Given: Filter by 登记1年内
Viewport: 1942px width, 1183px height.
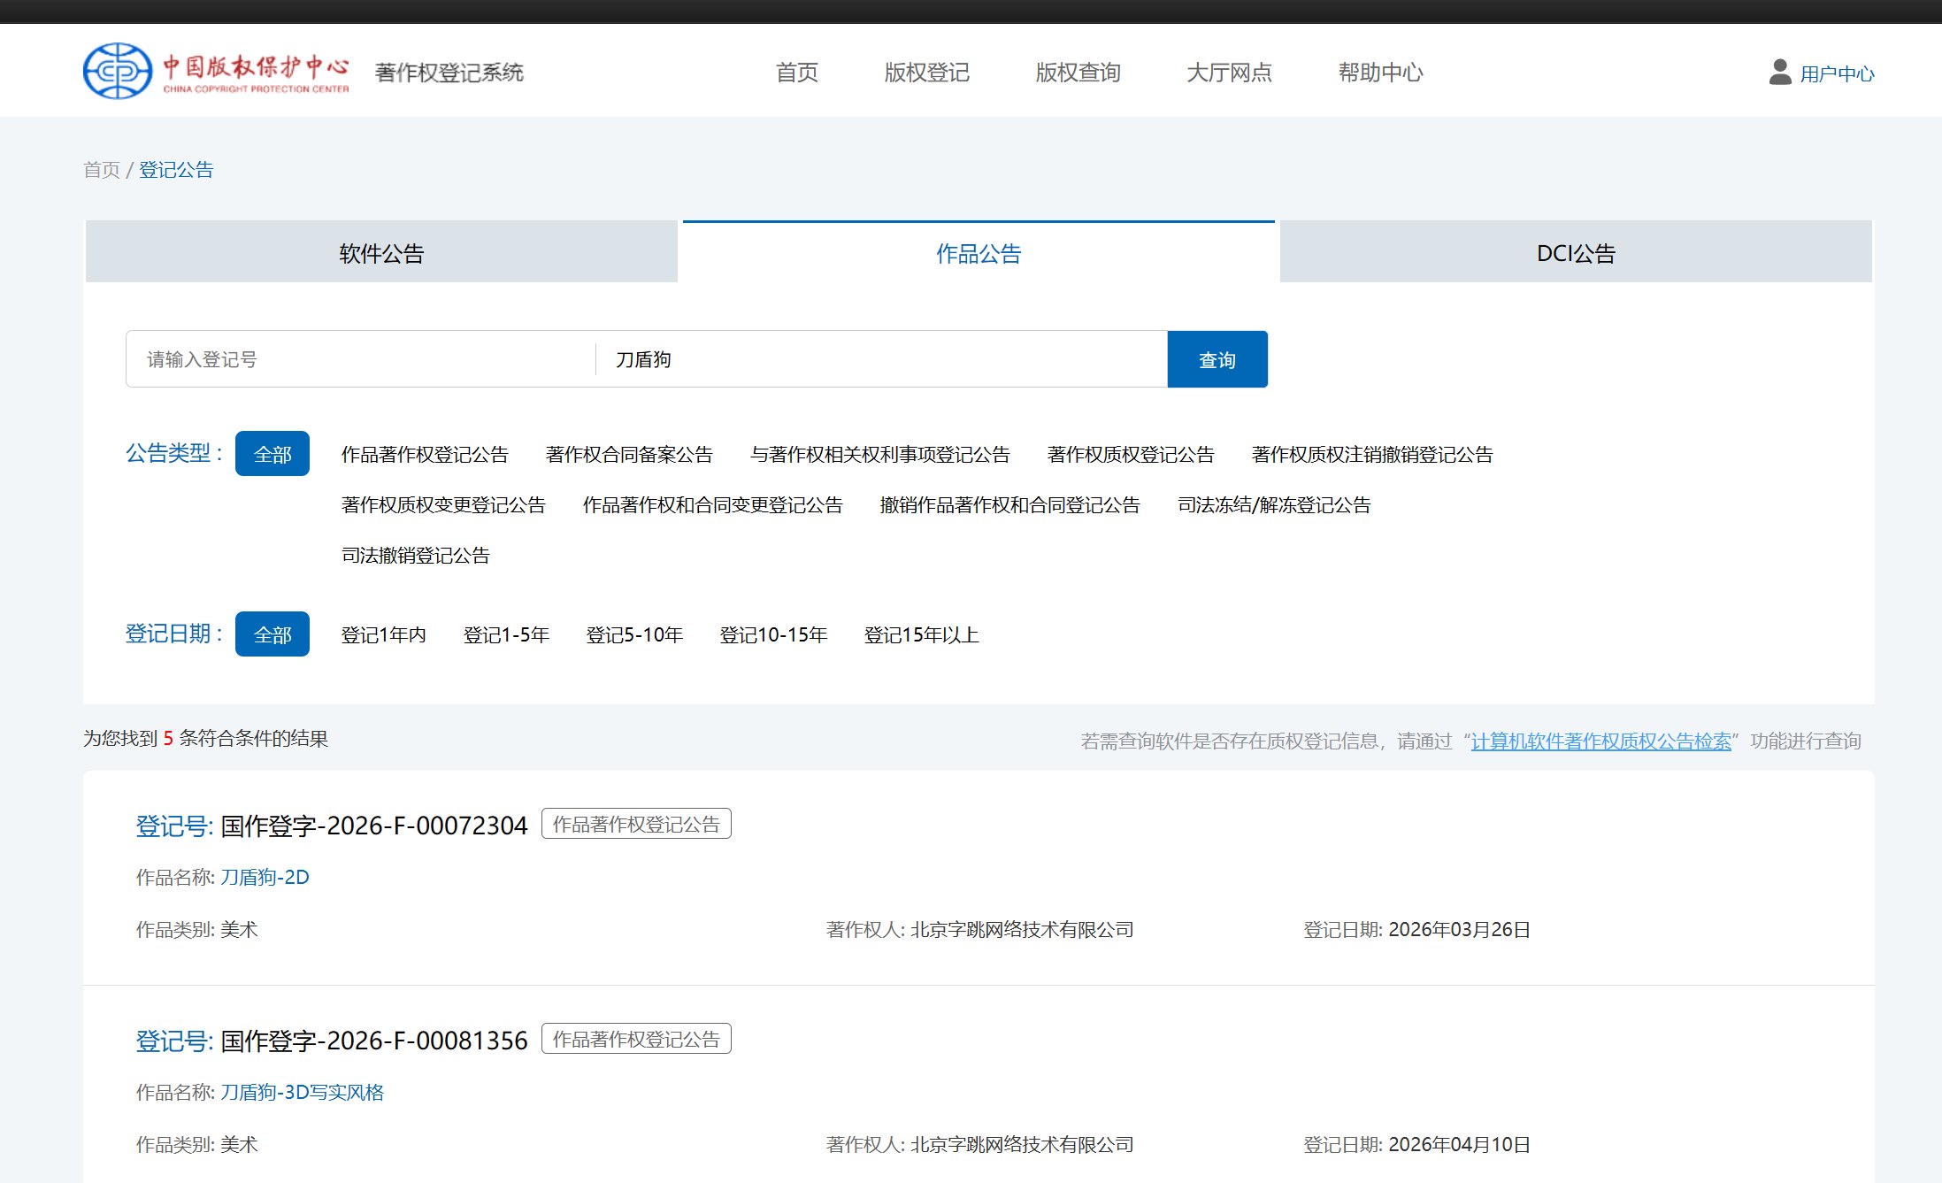Looking at the screenshot, I should (384, 634).
